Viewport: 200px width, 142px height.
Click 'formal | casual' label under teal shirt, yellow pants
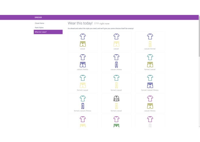tap(116, 90)
